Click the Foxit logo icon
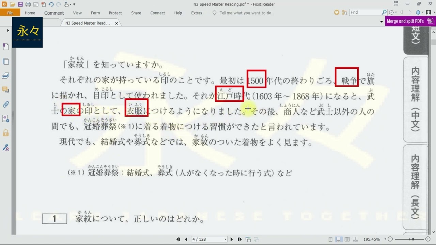436x245 pixels. (x=4, y=4)
